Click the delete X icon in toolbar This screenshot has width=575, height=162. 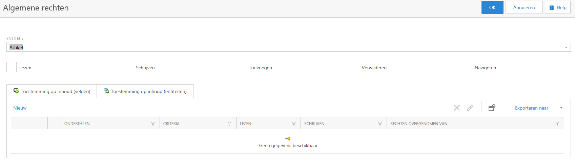[457, 108]
